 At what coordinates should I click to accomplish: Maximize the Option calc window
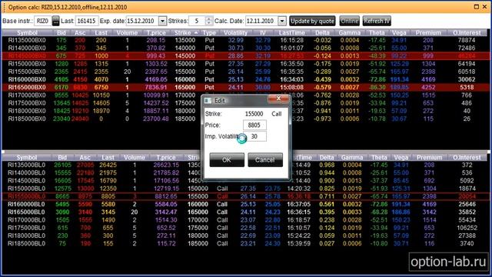[477, 7]
